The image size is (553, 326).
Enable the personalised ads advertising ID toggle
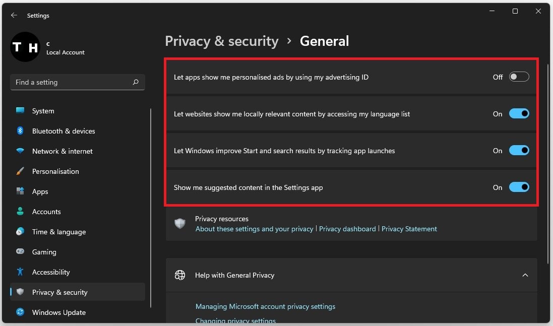point(519,77)
